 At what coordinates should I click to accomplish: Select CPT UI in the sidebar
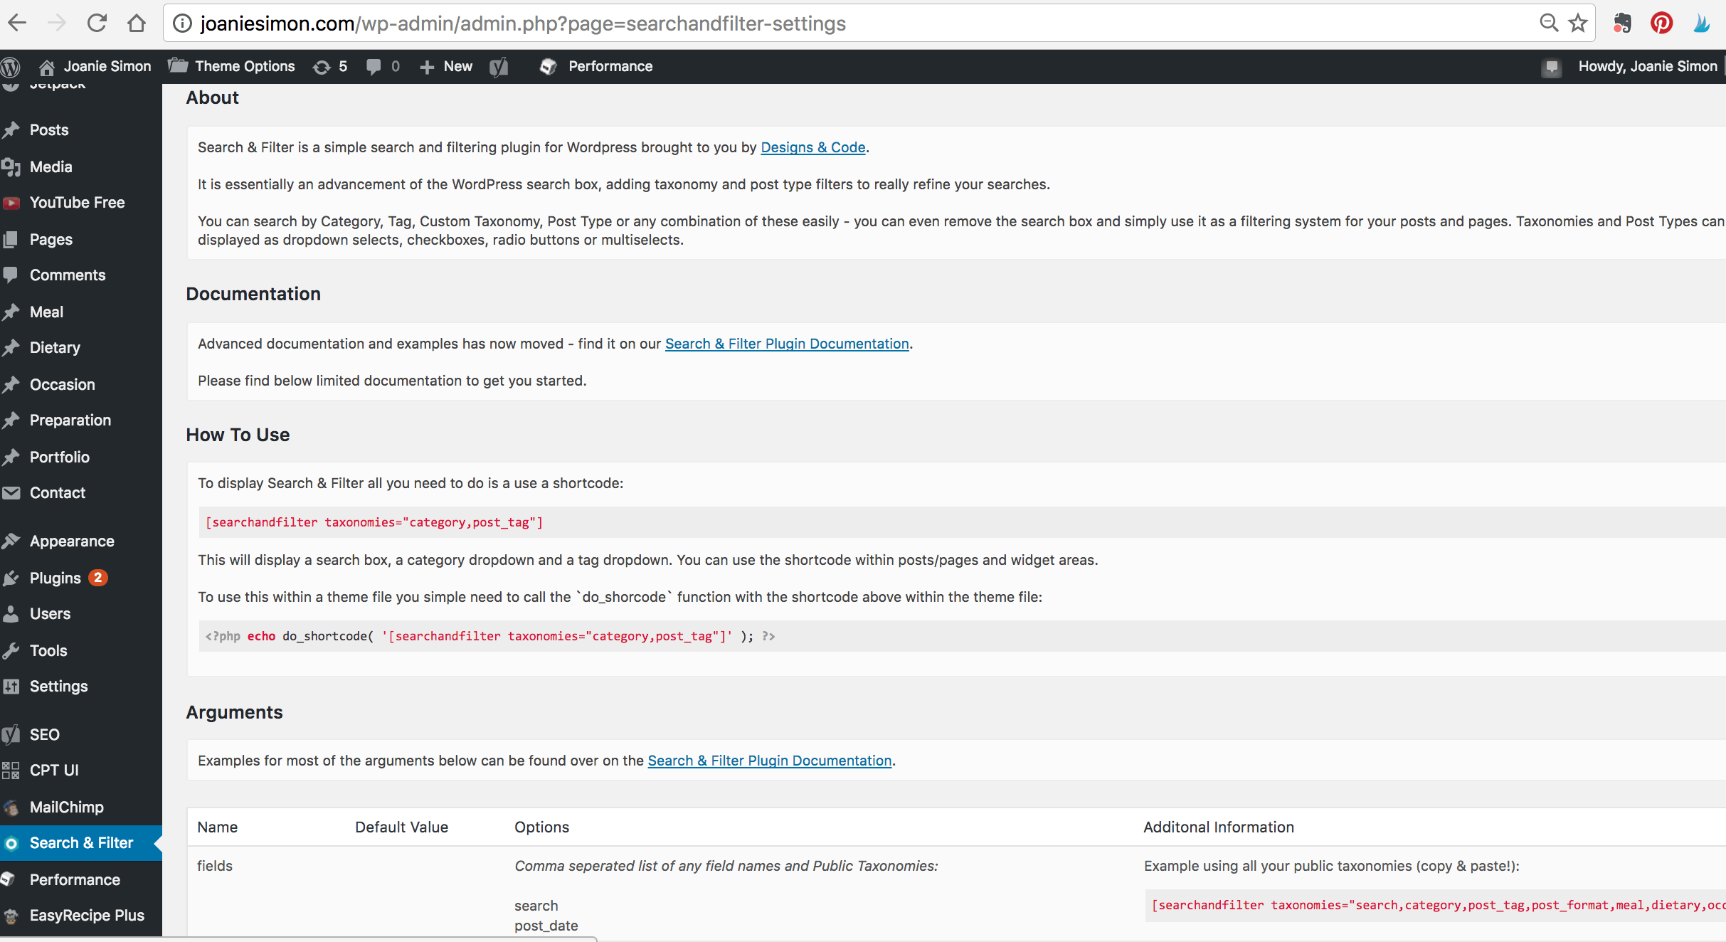(x=54, y=770)
